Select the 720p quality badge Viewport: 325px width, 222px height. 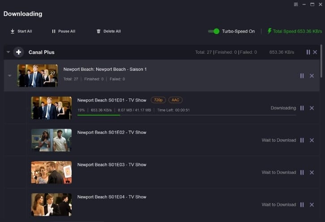coord(158,100)
